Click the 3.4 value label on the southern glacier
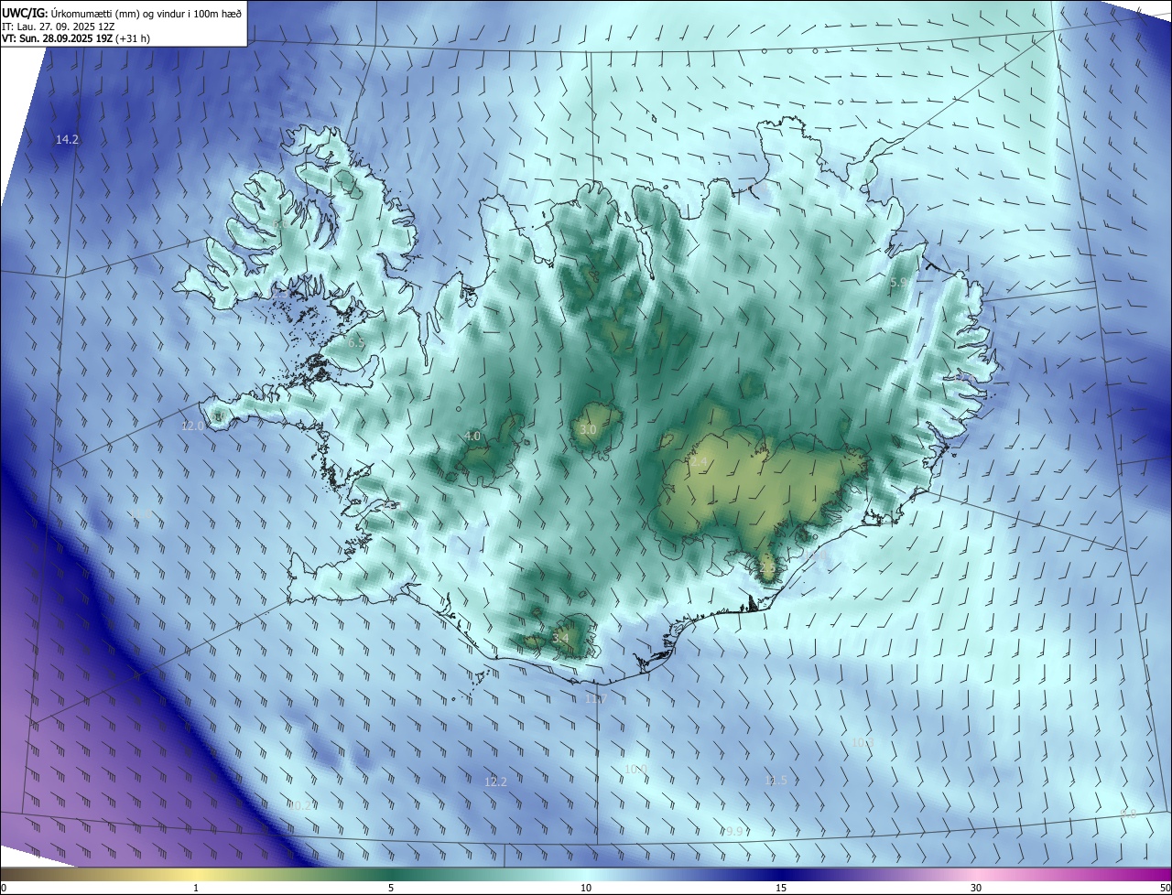The height and width of the screenshot is (895, 1172). (x=561, y=637)
